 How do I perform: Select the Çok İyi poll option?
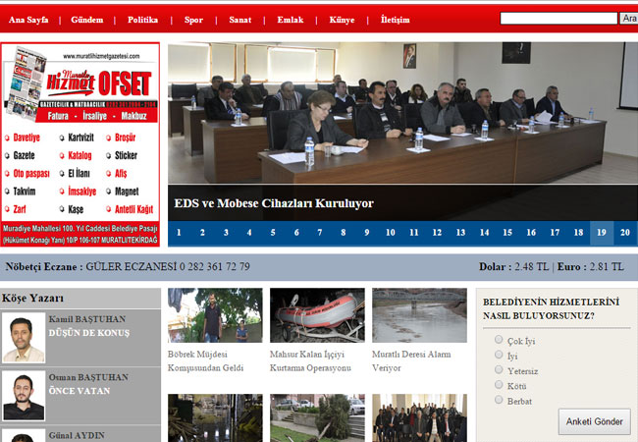[x=499, y=340]
